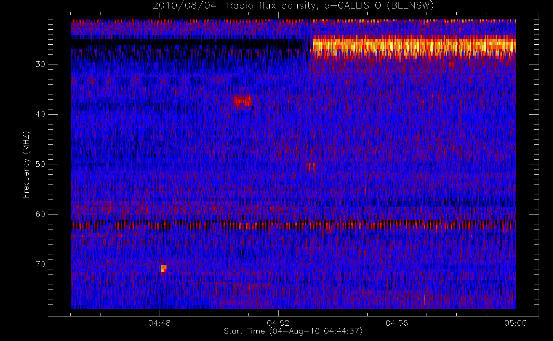
Task: Click the 60 MHz frequency tick label
Action: point(40,214)
